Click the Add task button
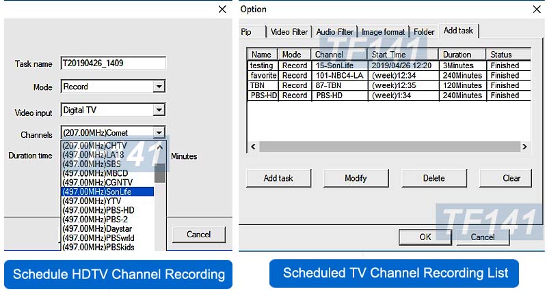This screenshot has width=547, height=296. coord(278,179)
